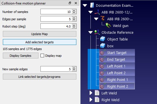
Task: Select the ABB IRB 2600 robot arm icon
Action: (103, 19)
